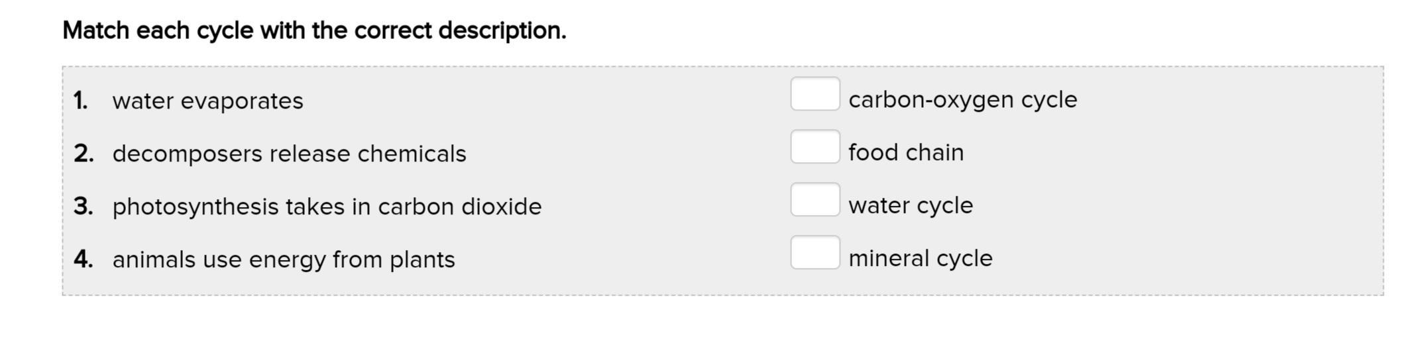The height and width of the screenshot is (356, 1409).
Task: Click the answer box beside carbon-oxygen cycle
Action: point(815,94)
